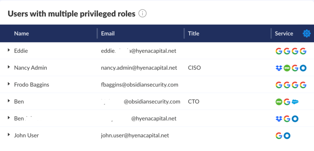The height and width of the screenshot is (151, 314).
Task: Click fbaggins@obsidiansecurity.com email
Action: tap(140, 85)
